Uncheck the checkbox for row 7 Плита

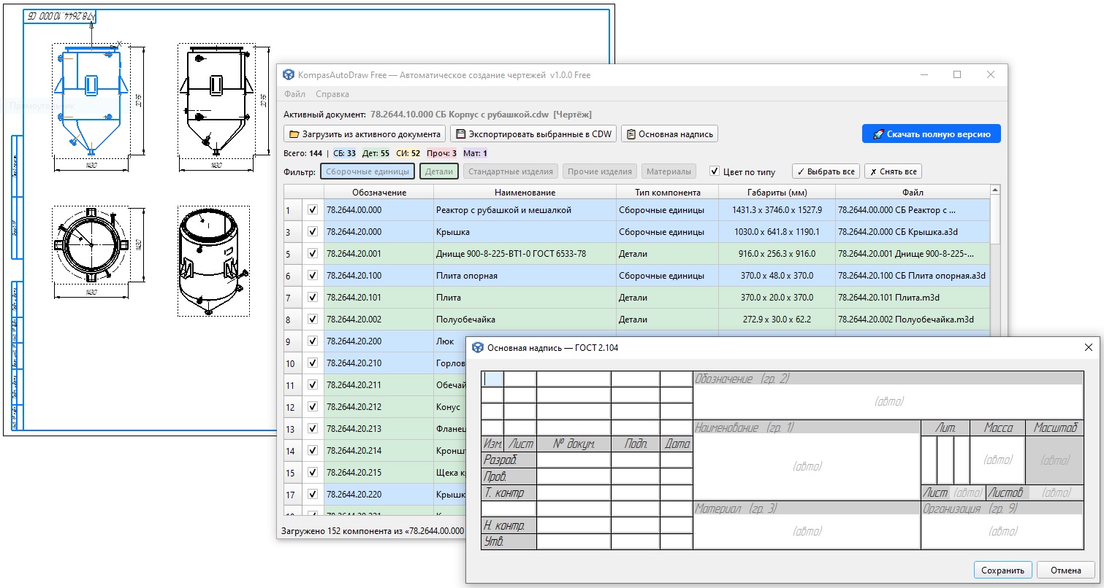[313, 298]
